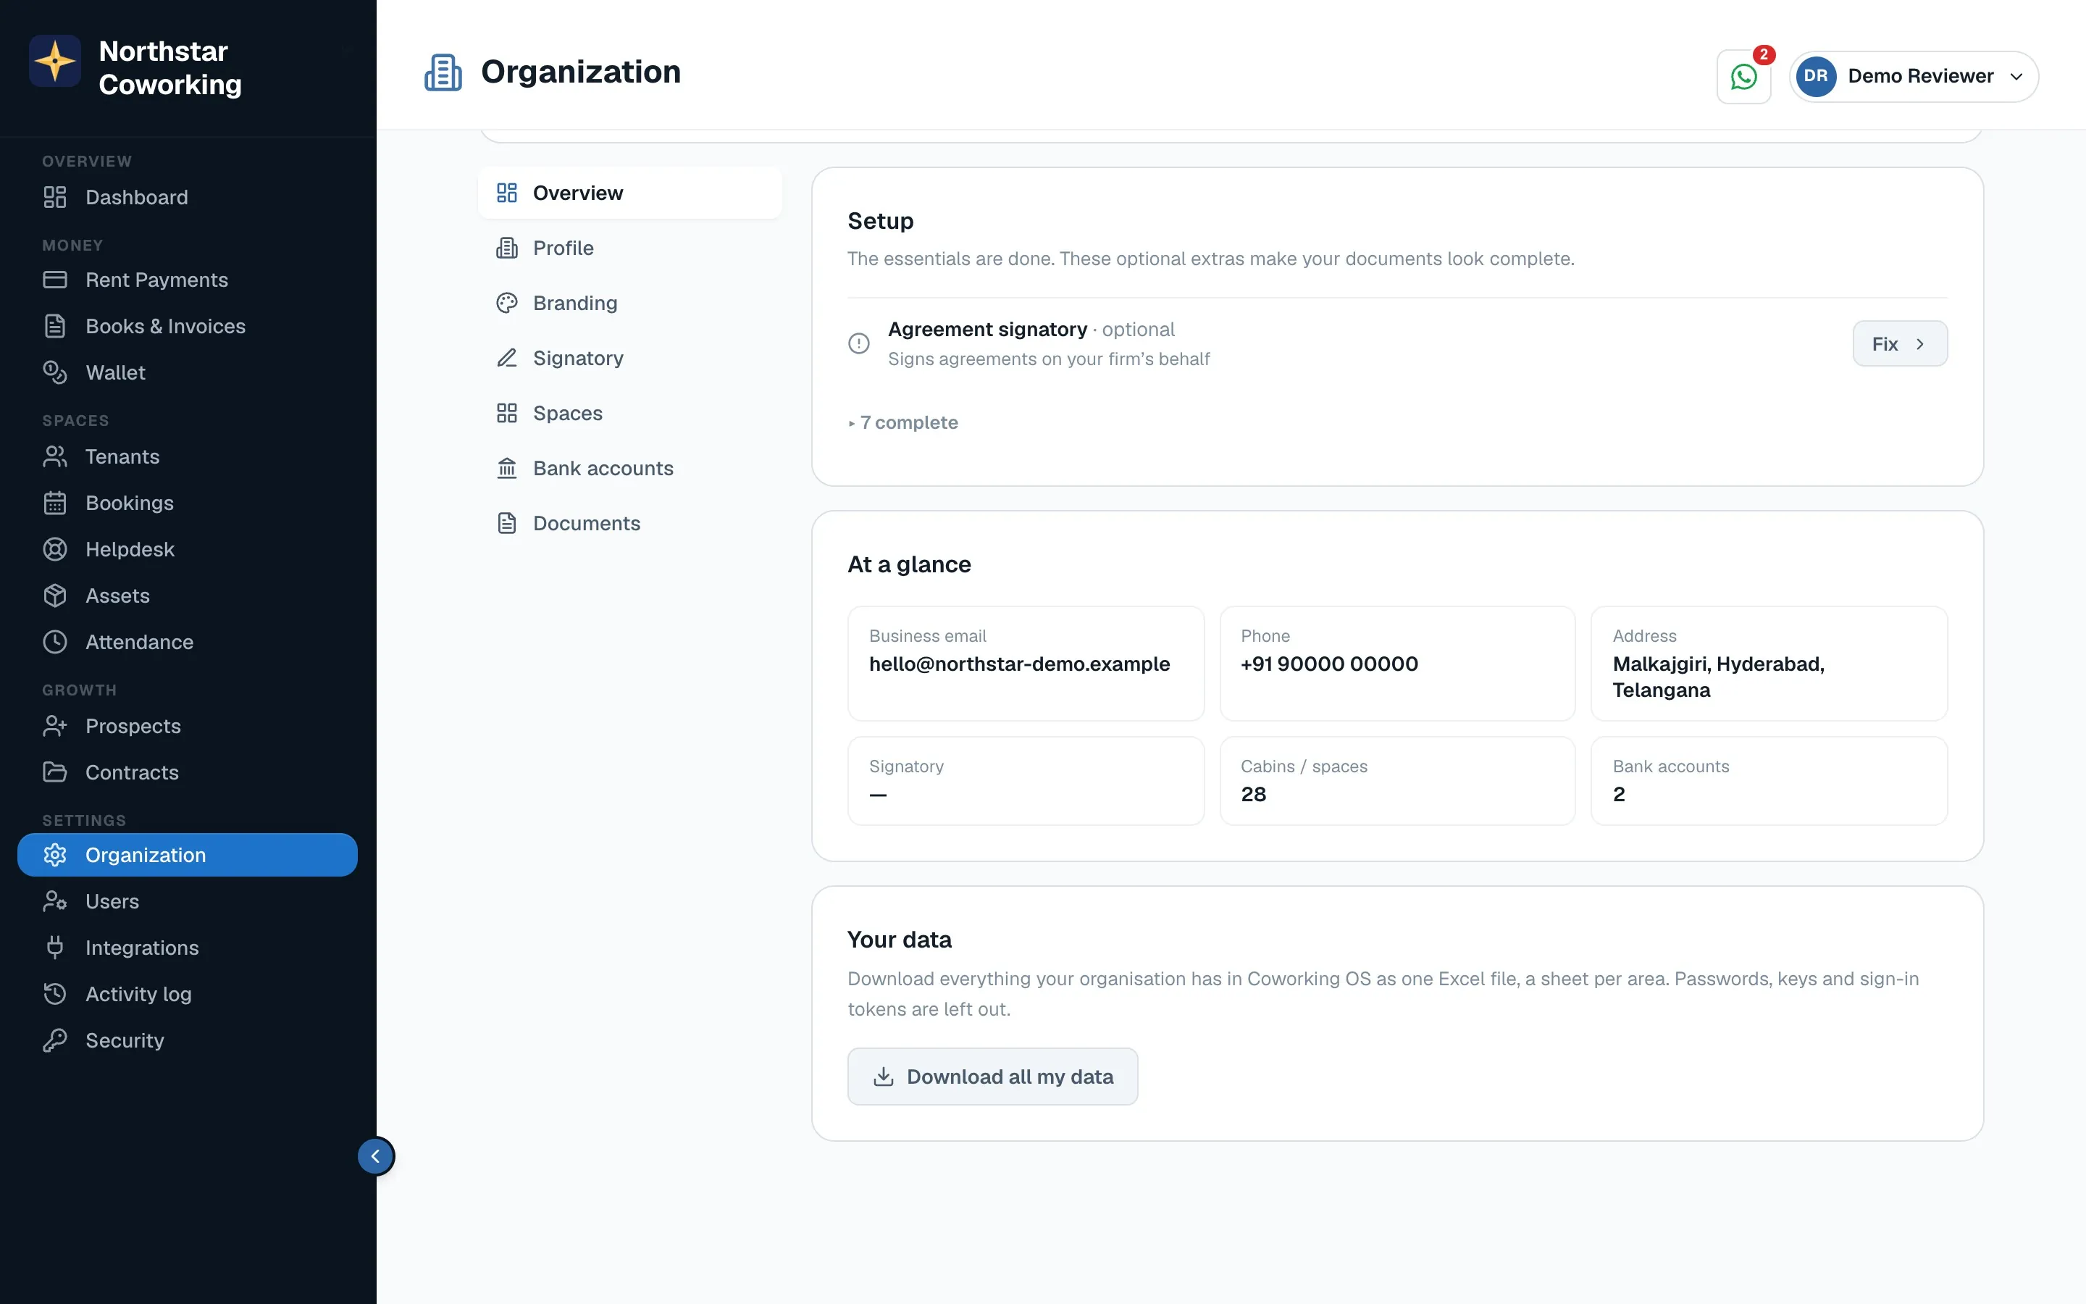The height and width of the screenshot is (1304, 2086).
Task: Click the Phone number +91 90000 00000
Action: click(x=1329, y=664)
